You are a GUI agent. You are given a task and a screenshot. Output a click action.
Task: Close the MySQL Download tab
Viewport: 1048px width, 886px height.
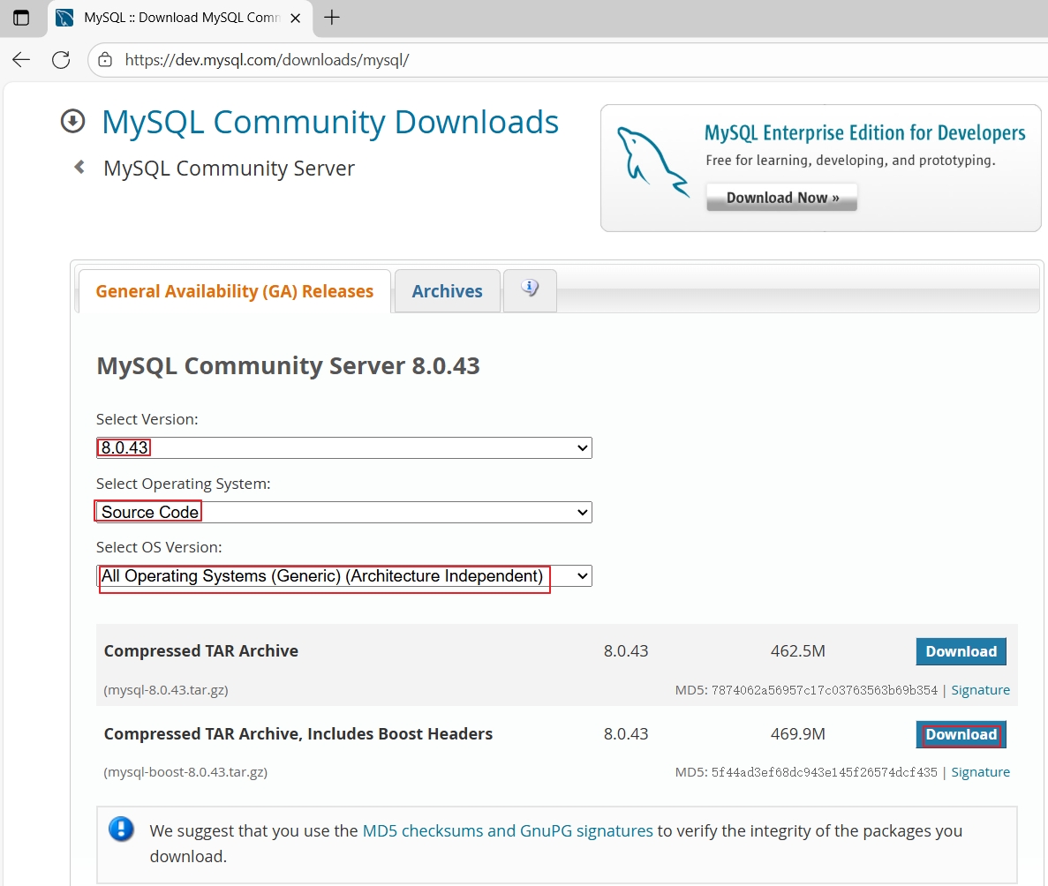pos(295,18)
